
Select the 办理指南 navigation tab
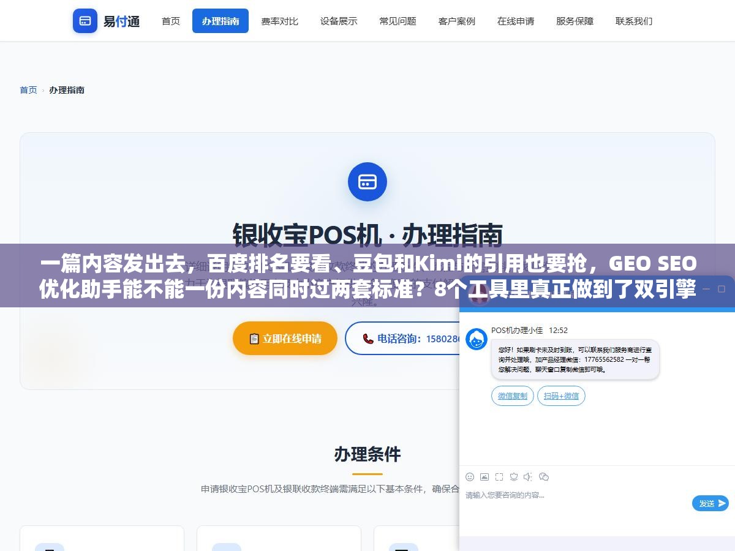221,21
